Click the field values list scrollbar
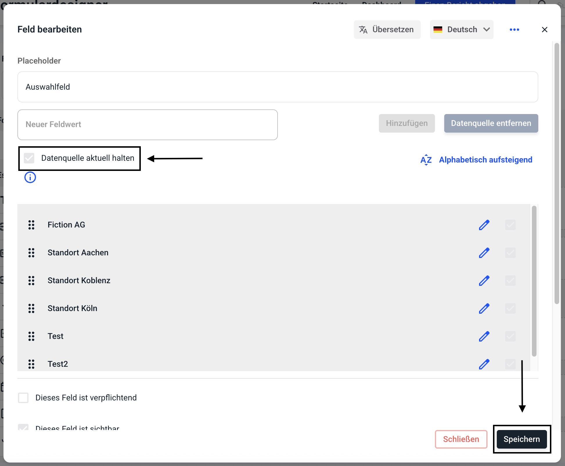Viewport: 565px width, 466px height. point(534,281)
